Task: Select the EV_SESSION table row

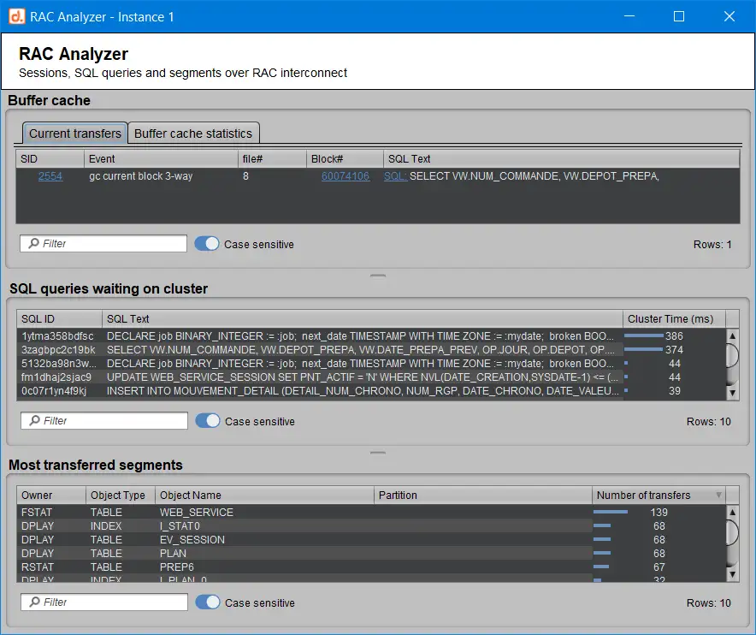Action: point(371,539)
